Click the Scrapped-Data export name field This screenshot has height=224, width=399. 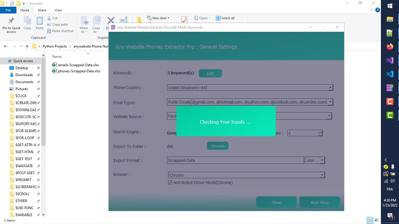235,160
